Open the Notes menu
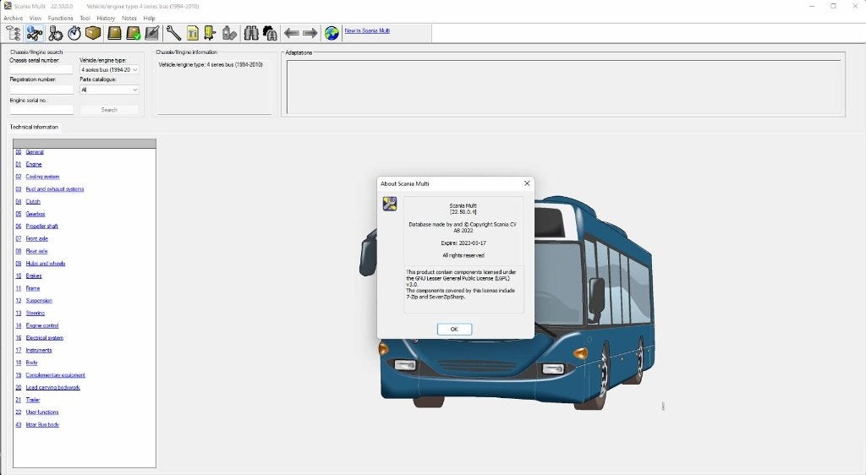 point(129,19)
